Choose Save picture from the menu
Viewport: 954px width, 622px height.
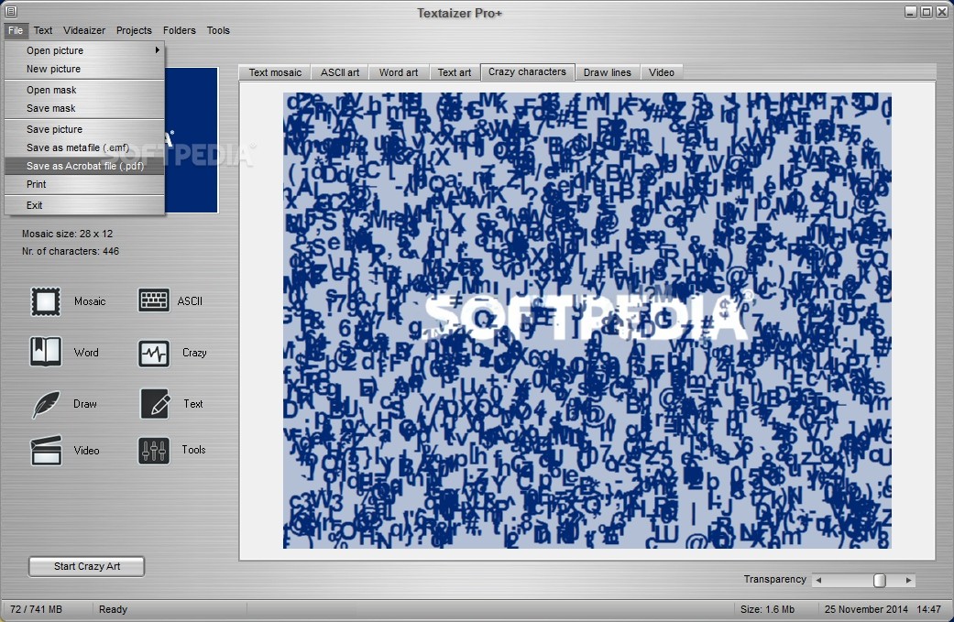tap(84, 129)
